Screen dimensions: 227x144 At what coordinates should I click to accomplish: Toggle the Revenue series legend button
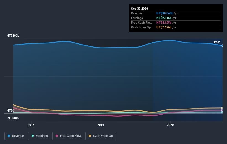pos(16,136)
